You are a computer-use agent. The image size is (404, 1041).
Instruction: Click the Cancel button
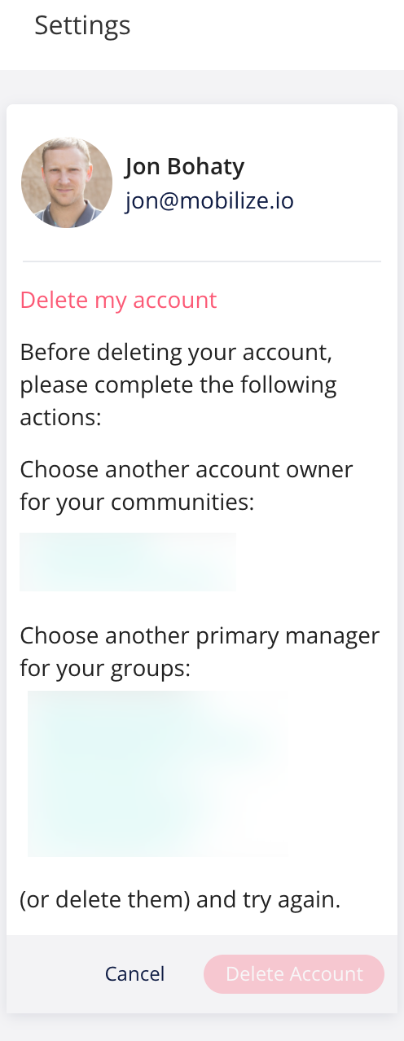134,973
